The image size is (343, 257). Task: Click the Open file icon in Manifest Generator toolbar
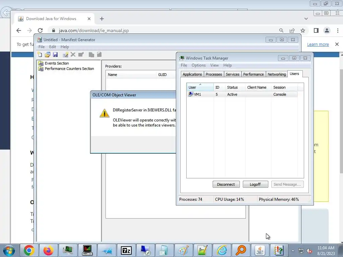pos(48,55)
